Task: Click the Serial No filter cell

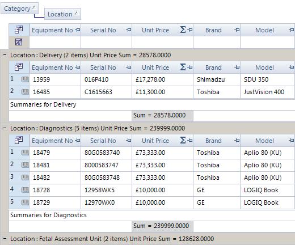Action: pos(106,42)
